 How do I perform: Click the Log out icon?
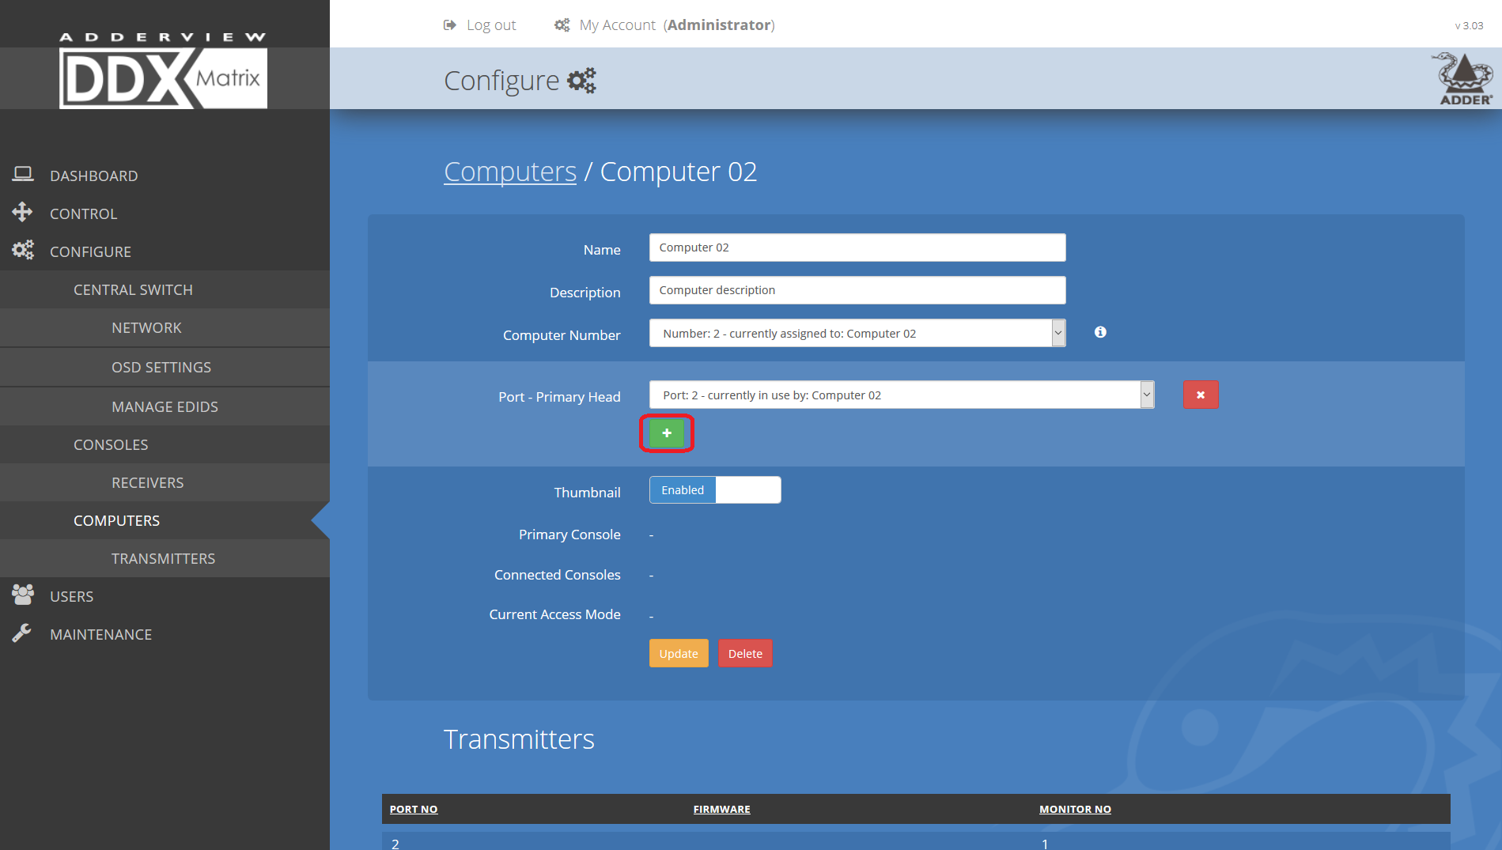point(450,25)
